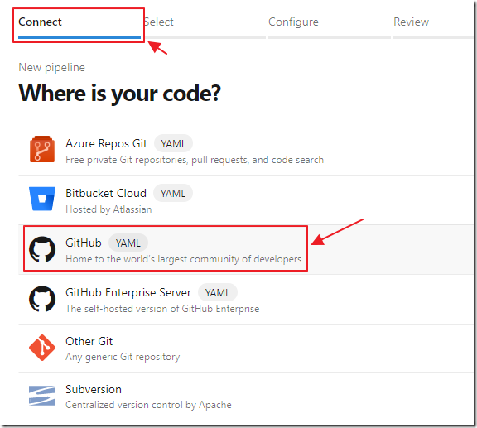Viewport: 477px width, 428px height.
Task: Pick the Subversion source option
Action: coord(94,389)
